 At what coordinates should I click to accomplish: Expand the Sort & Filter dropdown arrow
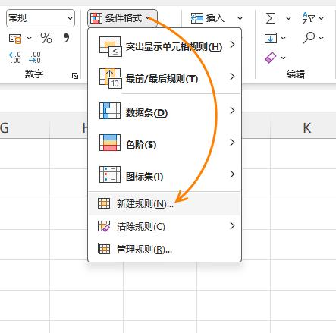pyautogui.click(x=321, y=18)
